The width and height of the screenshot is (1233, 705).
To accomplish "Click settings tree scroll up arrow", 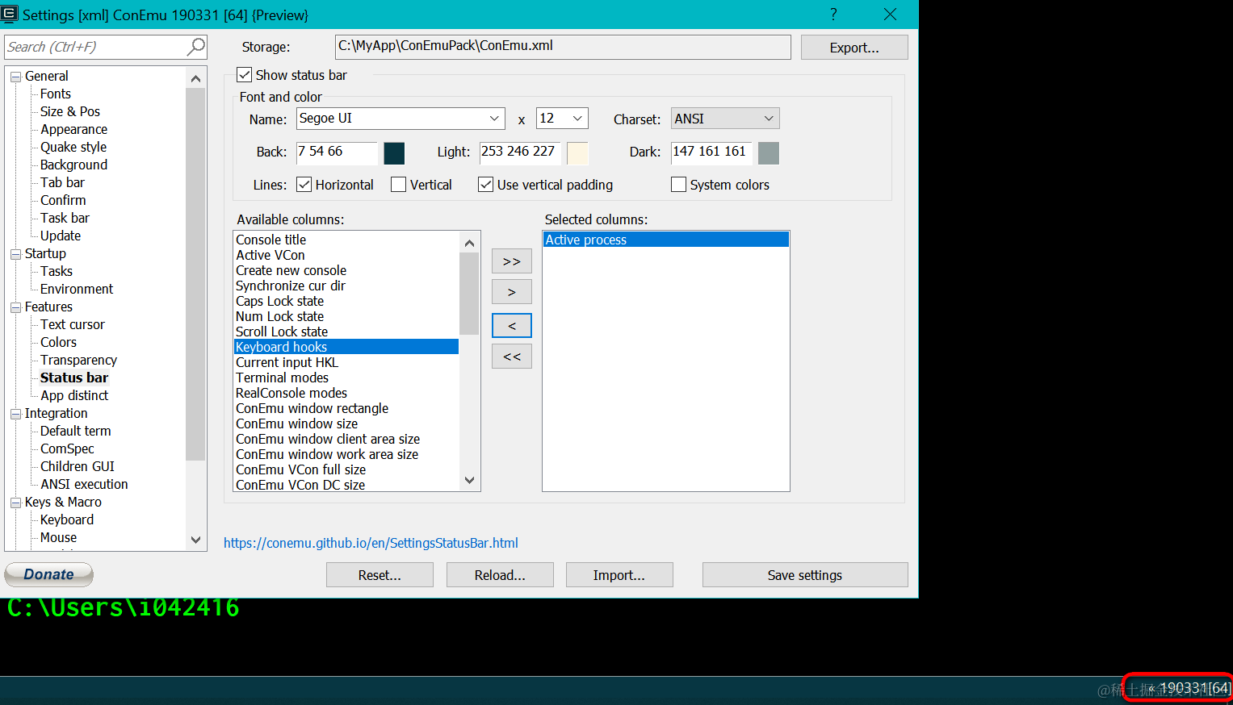I will [195, 78].
